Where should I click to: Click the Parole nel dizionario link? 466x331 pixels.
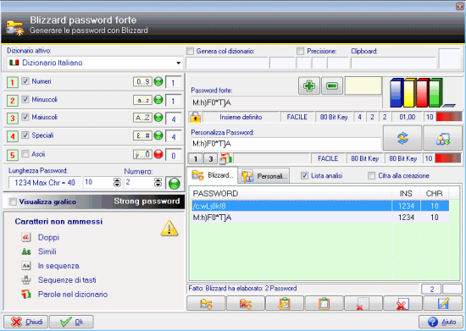coord(73,295)
